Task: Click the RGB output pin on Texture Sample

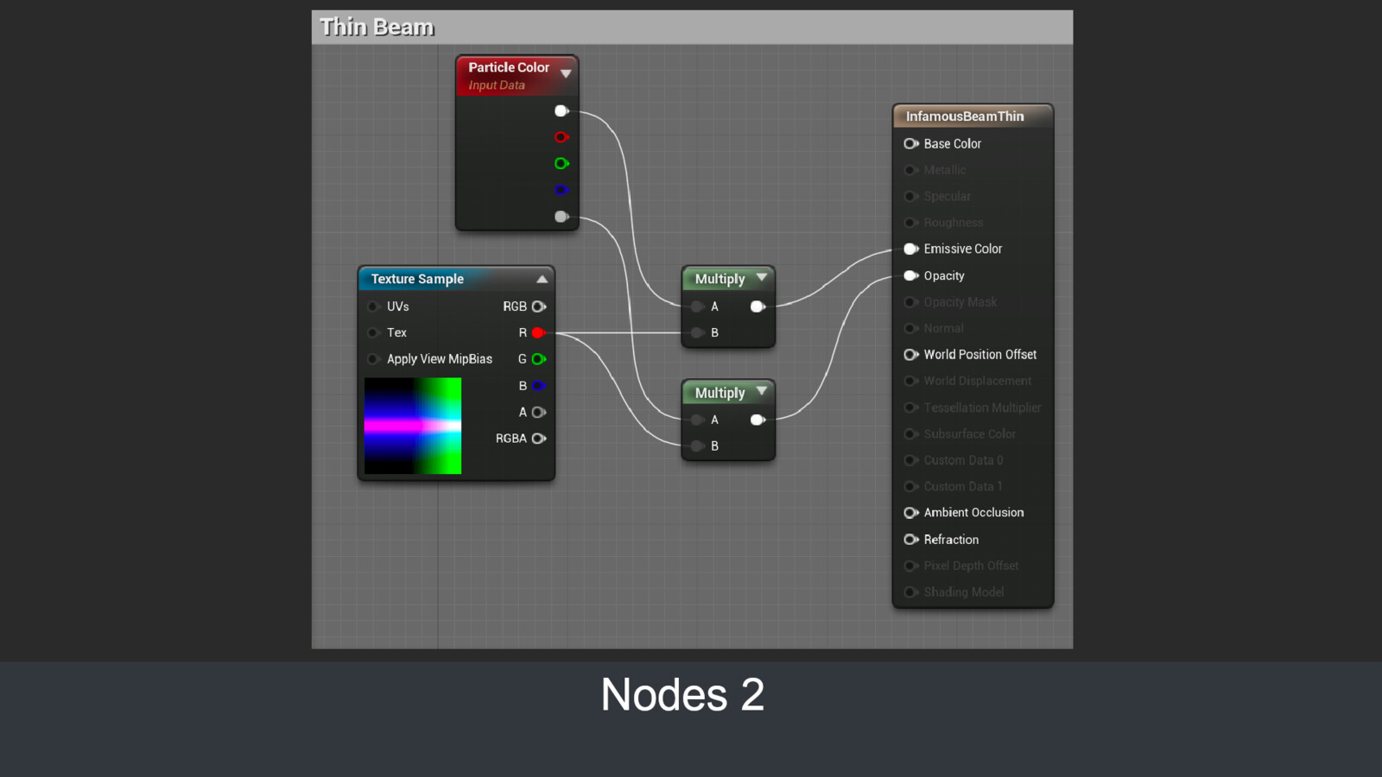Action: click(x=539, y=306)
